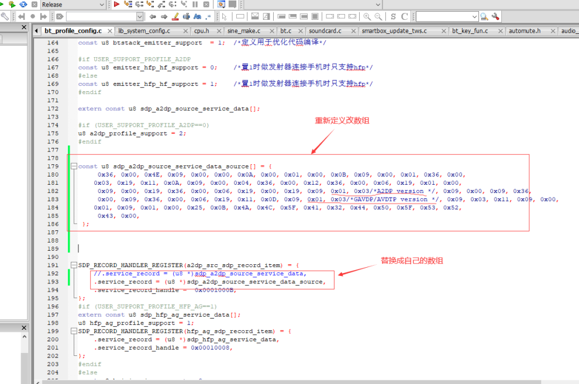
Task: Click the Build and Run icon
Action: [x=12, y=5]
